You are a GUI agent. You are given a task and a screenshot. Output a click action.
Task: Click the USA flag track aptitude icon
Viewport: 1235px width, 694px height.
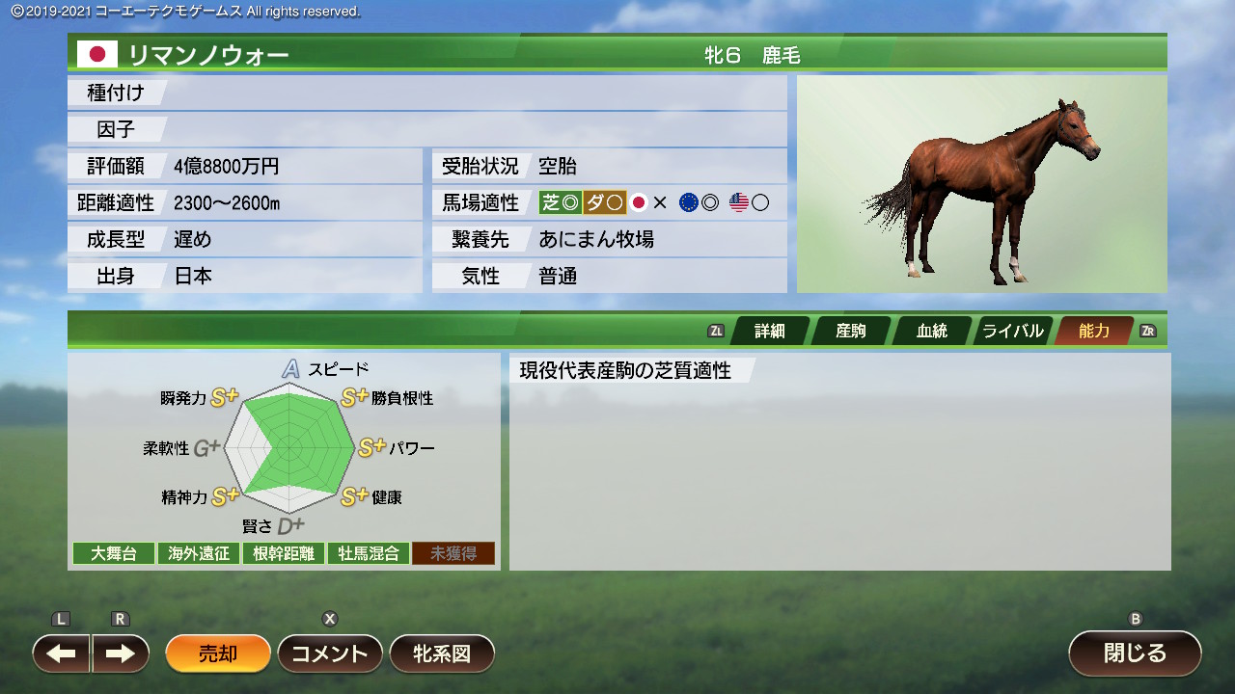point(739,202)
